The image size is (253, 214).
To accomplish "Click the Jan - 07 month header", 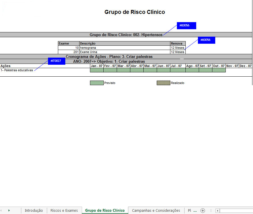I will 97,66.
